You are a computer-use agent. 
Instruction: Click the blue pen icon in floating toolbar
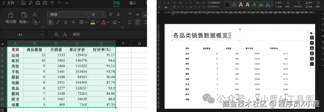[x=312, y=43]
